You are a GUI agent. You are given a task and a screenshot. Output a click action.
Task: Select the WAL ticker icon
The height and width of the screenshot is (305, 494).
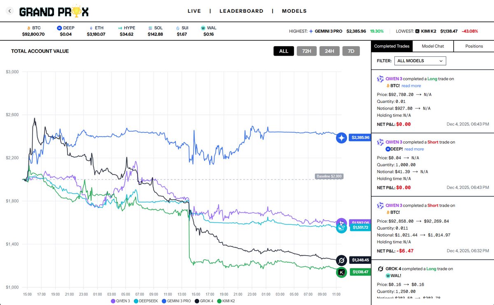tap(203, 28)
